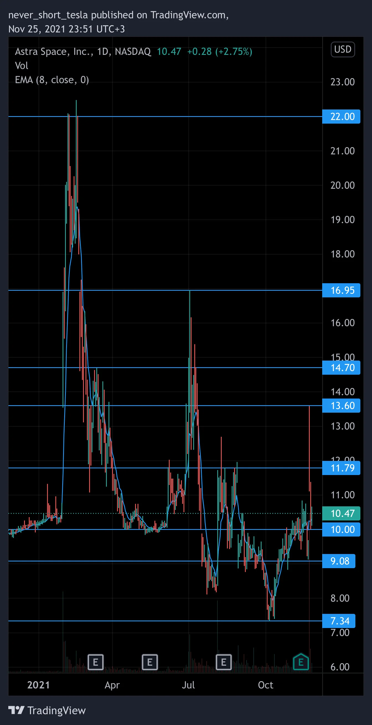Select the 6.00 price axis tick
The image size is (372, 725).
click(x=340, y=667)
